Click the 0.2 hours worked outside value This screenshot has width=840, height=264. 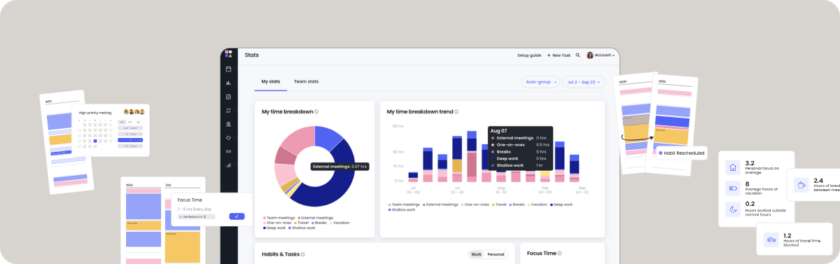point(750,204)
